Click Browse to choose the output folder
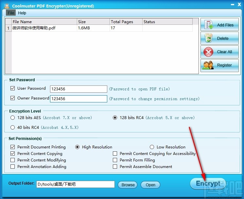The height and width of the screenshot is (199, 244). coord(128,185)
